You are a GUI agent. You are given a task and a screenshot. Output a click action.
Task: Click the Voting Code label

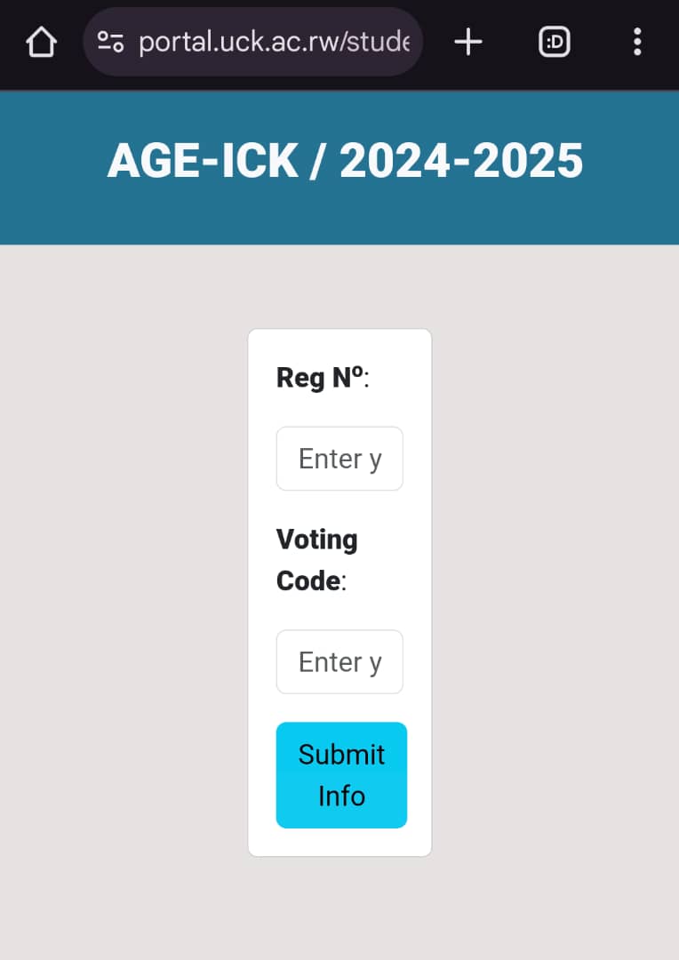pyautogui.click(x=316, y=560)
